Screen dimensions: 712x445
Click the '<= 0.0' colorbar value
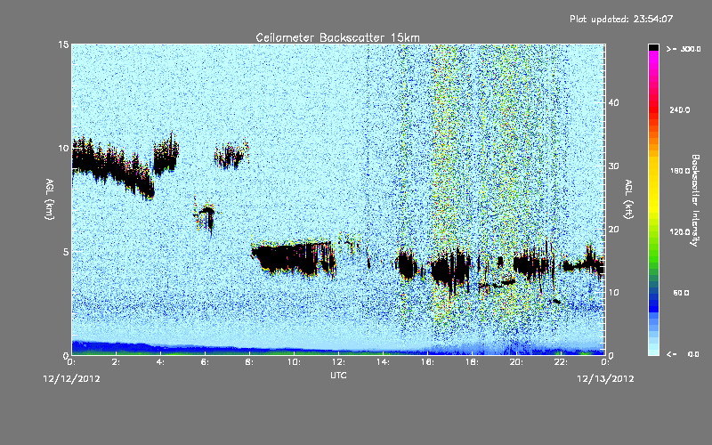click(684, 354)
